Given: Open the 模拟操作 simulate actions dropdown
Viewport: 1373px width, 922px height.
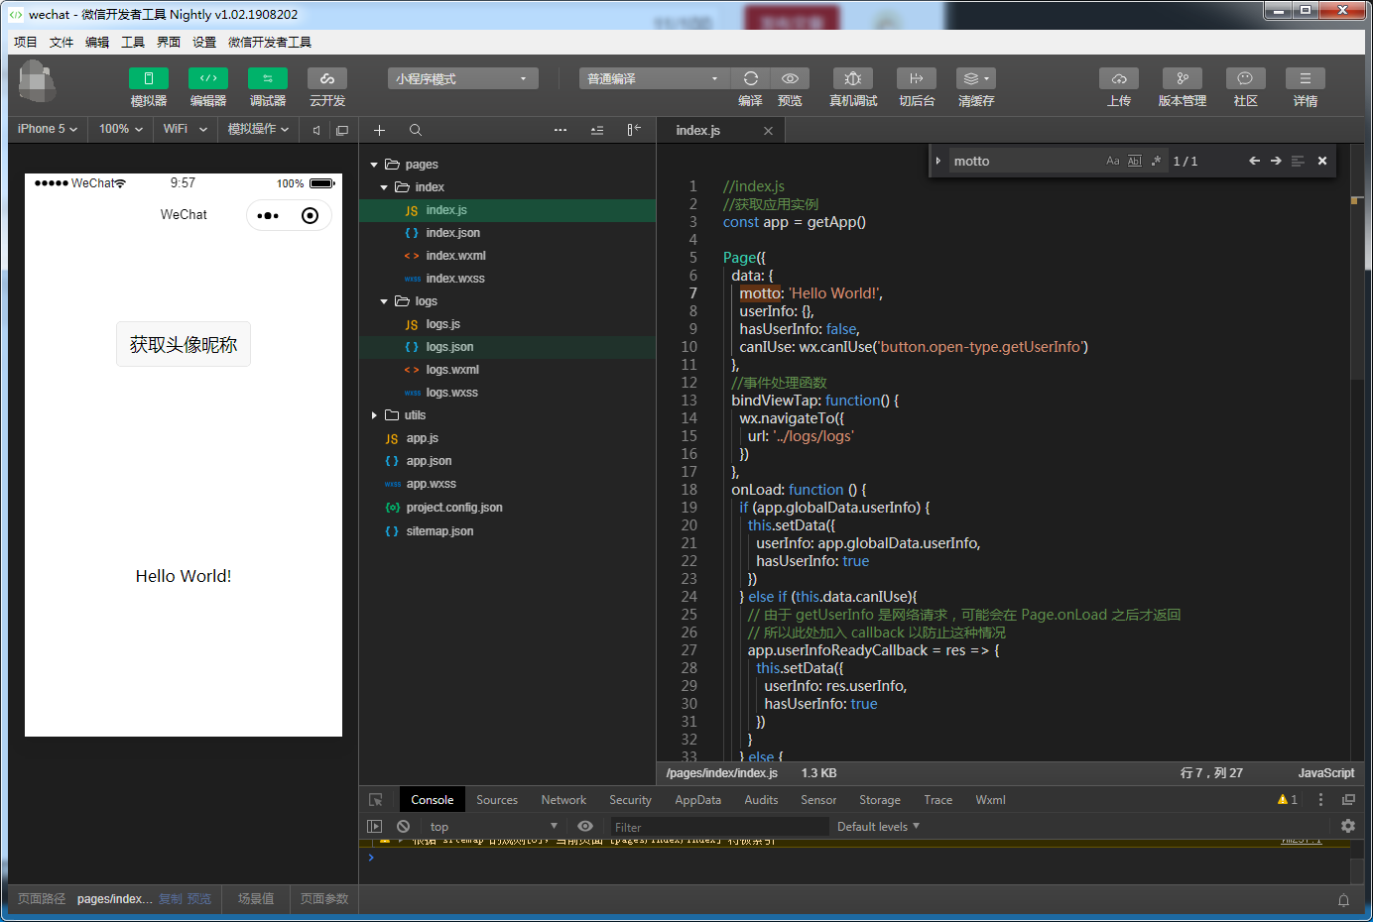Looking at the screenshot, I should pos(258,129).
